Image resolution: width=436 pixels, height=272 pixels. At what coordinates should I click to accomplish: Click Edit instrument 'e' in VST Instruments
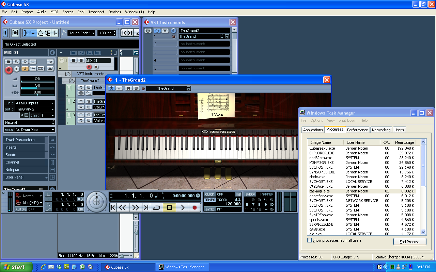click(173, 31)
